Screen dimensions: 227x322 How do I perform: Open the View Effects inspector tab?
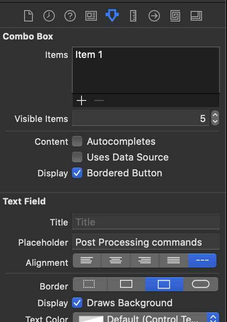tap(196, 16)
